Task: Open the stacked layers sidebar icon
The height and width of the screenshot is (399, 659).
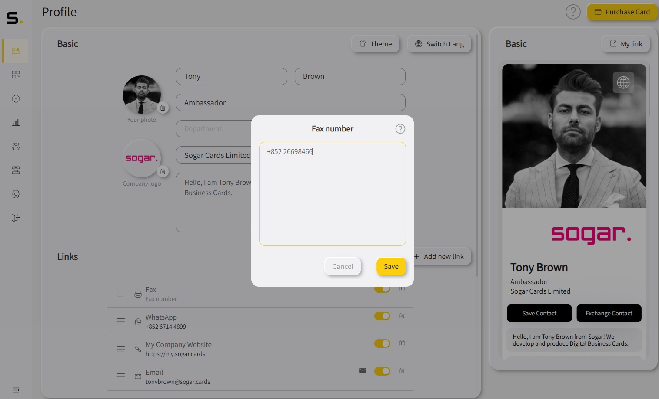Action: tap(16, 170)
